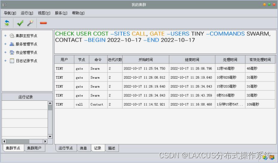The width and height of the screenshot is (278, 163).
Task: Expand the 日志记录节点 tree node
Action: (5, 61)
